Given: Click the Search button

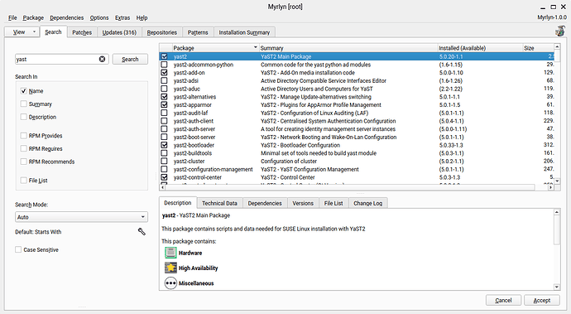Looking at the screenshot, I should pyautogui.click(x=130, y=59).
